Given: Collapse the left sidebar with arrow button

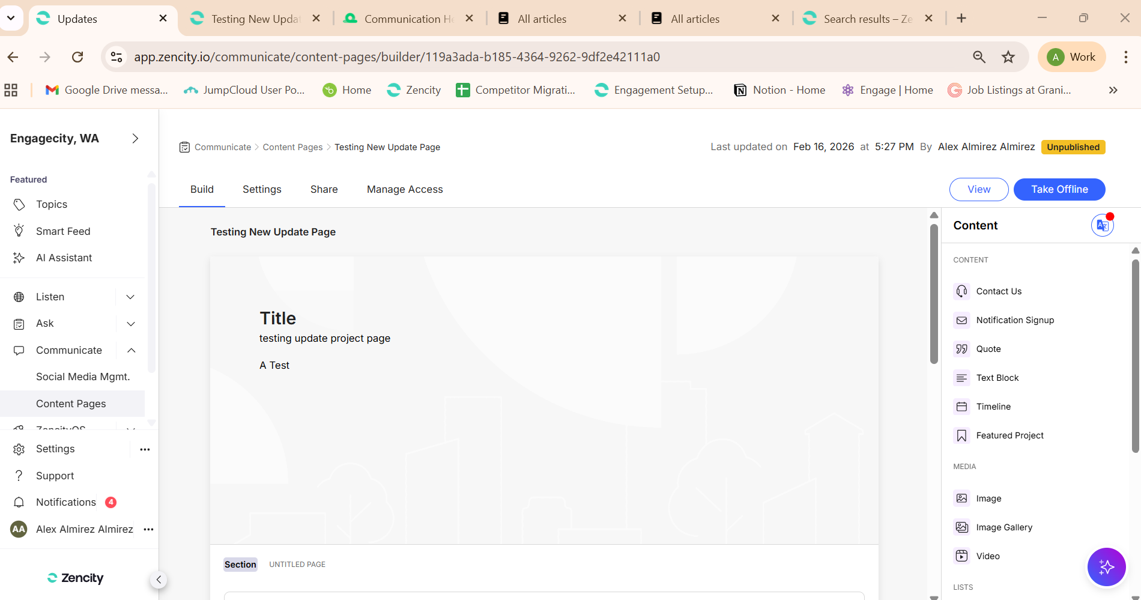Looking at the screenshot, I should click(x=159, y=580).
